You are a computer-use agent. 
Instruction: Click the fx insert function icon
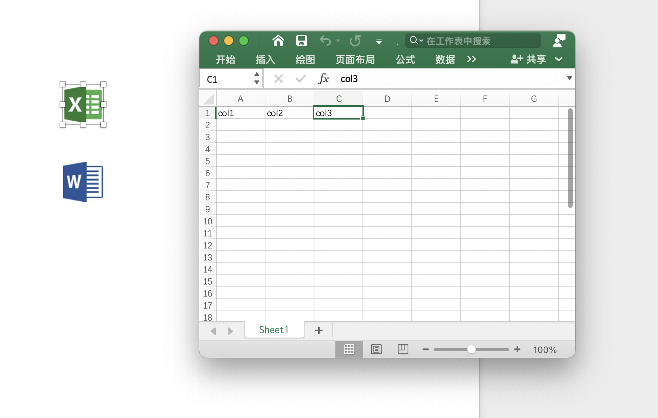[x=323, y=79]
